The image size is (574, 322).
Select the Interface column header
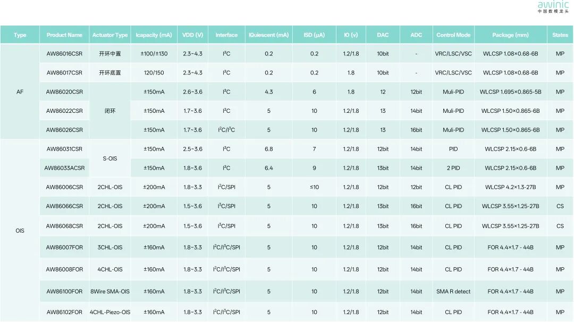[226, 35]
